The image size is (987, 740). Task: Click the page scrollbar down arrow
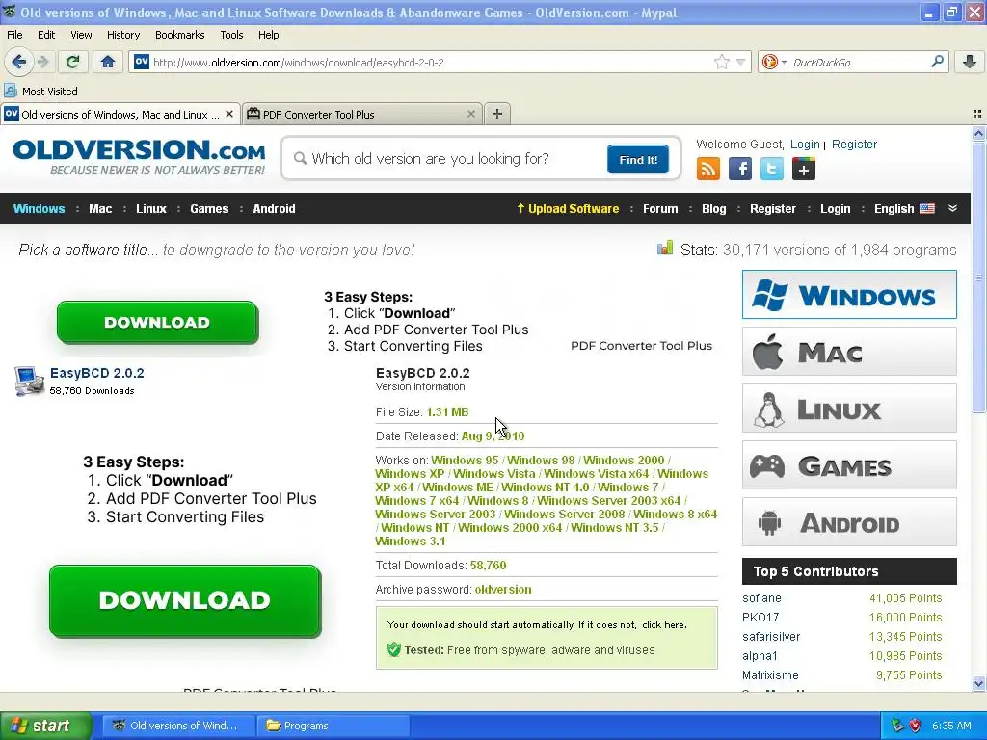click(978, 683)
